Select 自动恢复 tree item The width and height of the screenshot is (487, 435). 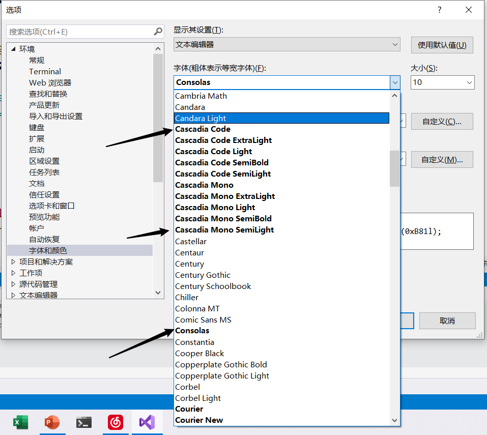(44, 239)
